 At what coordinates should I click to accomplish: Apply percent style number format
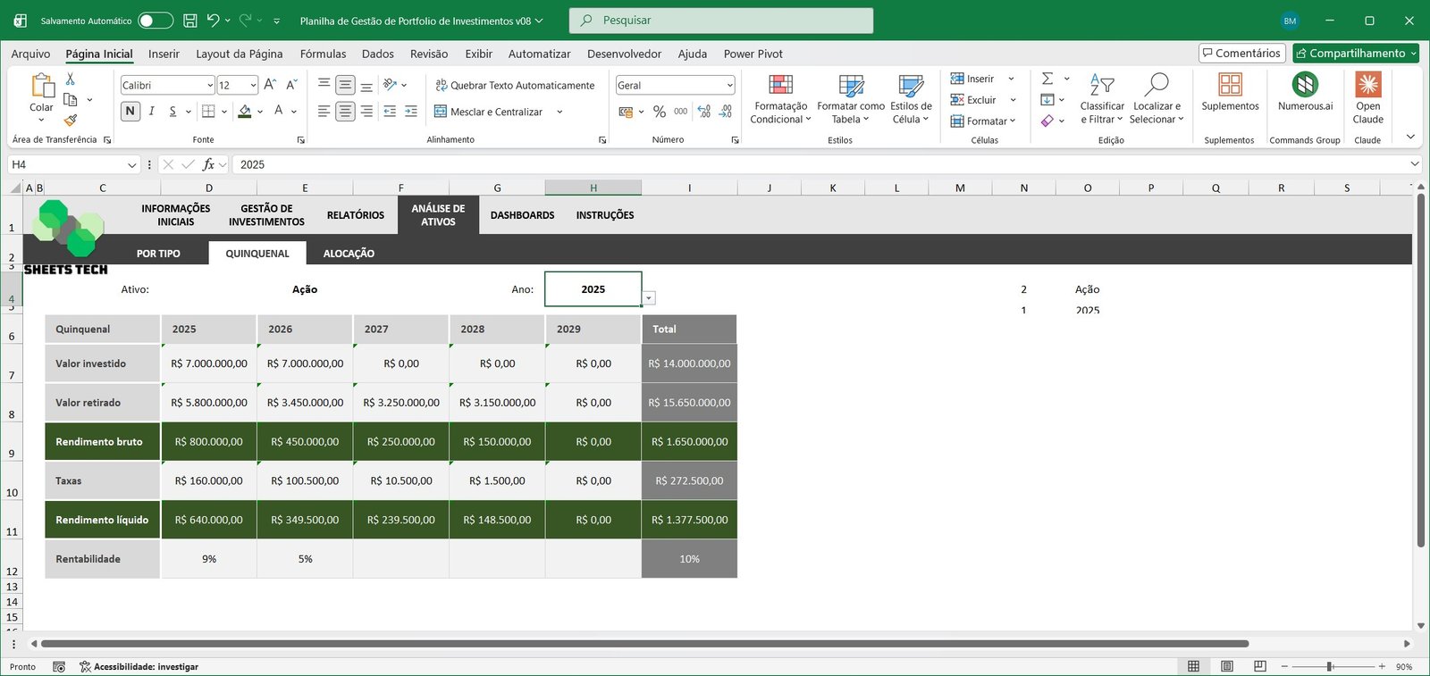click(660, 112)
